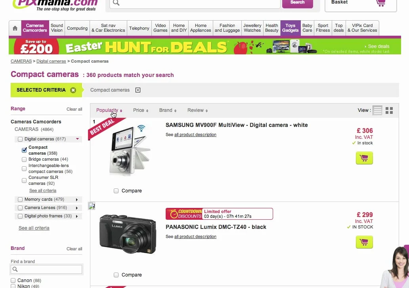Screen dimensions: 409x288
Task: Click See all criteria below Digital photo frames
Action: pos(34,228)
